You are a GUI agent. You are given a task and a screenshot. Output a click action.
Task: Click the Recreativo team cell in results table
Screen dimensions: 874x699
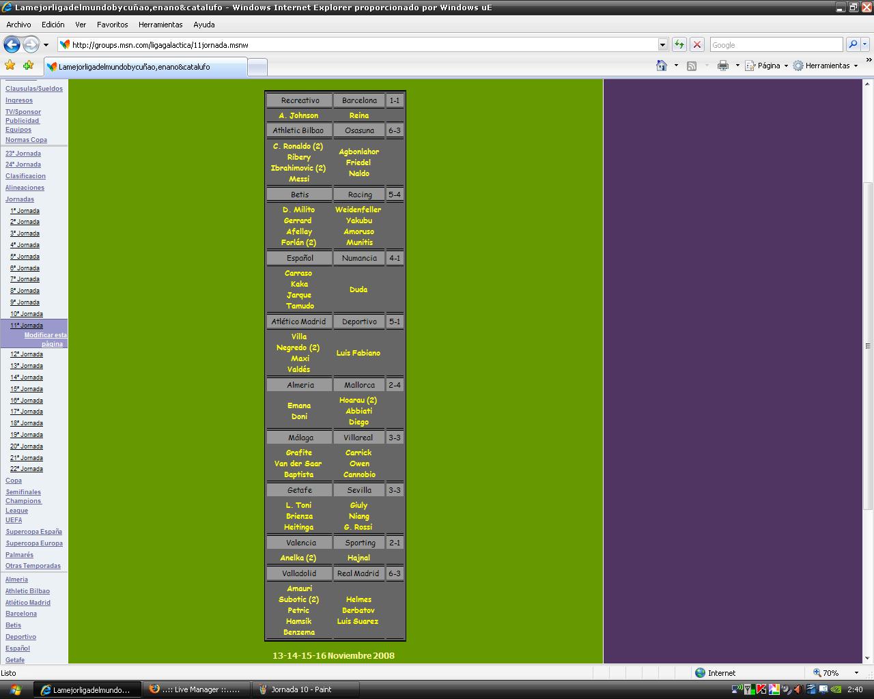pos(300,100)
